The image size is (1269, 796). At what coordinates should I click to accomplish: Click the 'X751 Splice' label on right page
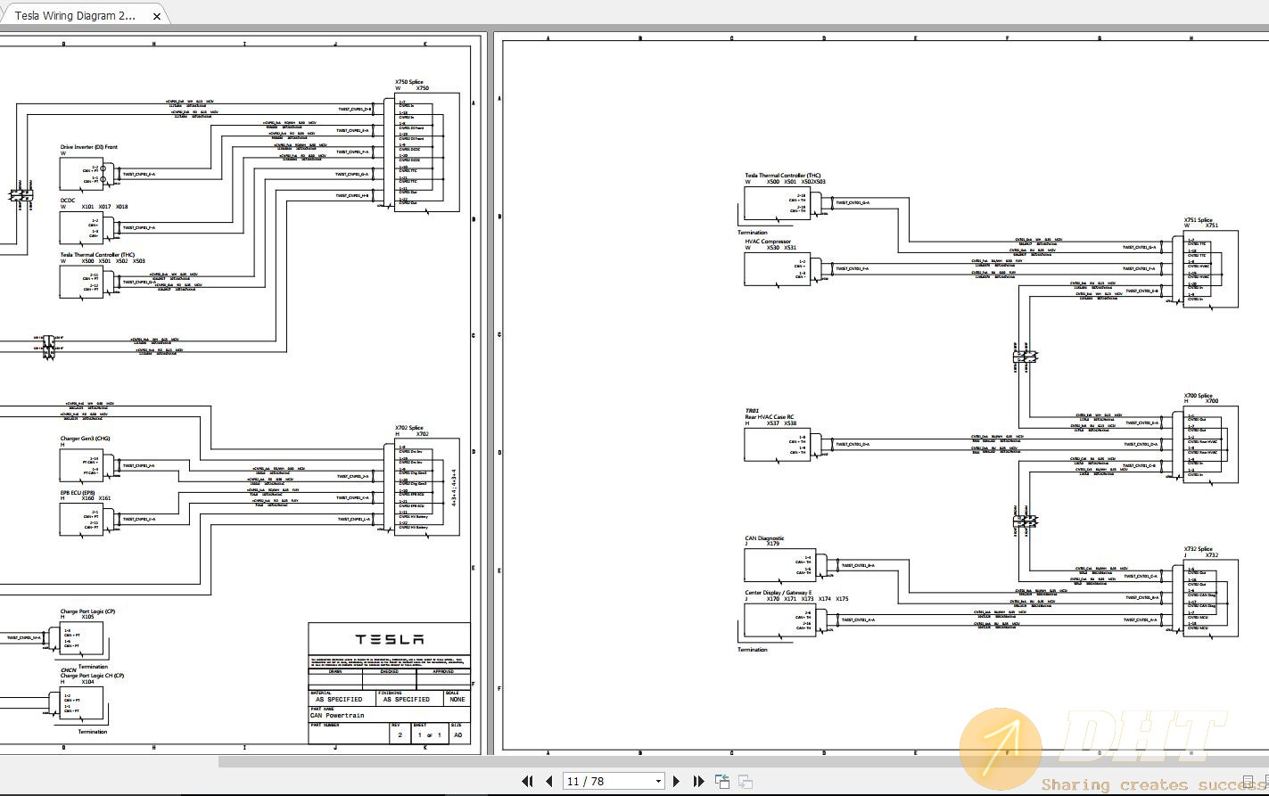pos(1199,220)
